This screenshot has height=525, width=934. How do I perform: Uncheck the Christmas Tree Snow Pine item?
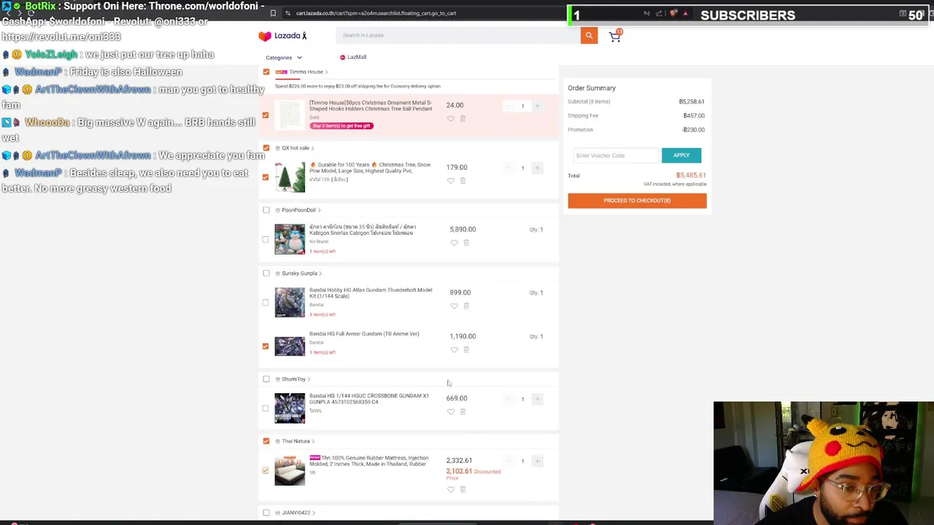[x=266, y=176]
